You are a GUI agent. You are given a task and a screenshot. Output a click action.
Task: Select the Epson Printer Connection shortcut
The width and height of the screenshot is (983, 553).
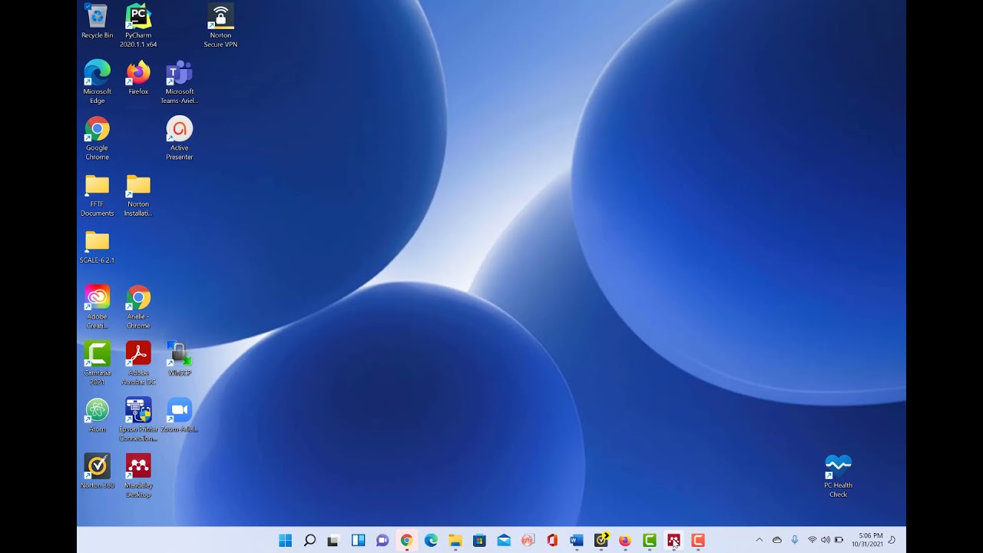click(x=138, y=411)
